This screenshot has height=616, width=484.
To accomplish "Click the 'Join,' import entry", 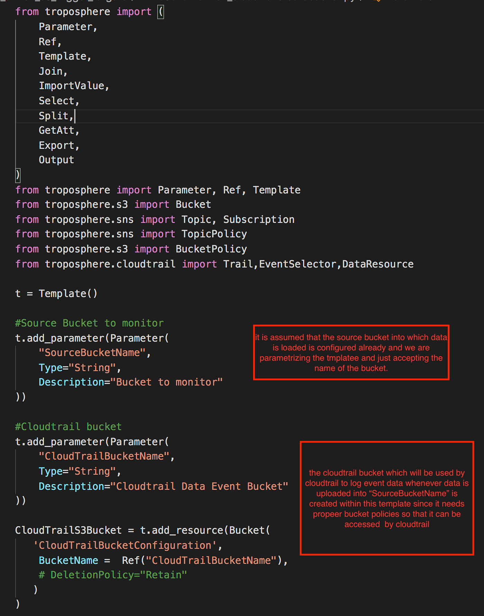I will (53, 71).
